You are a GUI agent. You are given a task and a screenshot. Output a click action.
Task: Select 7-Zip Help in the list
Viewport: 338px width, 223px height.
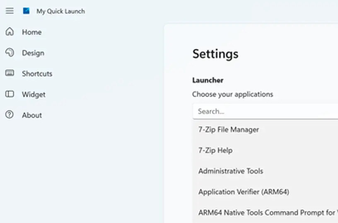[x=266, y=150]
